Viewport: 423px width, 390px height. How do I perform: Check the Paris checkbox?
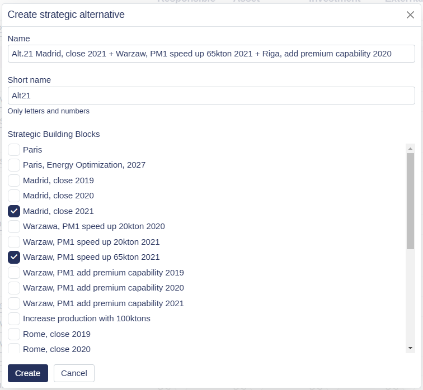click(14, 150)
